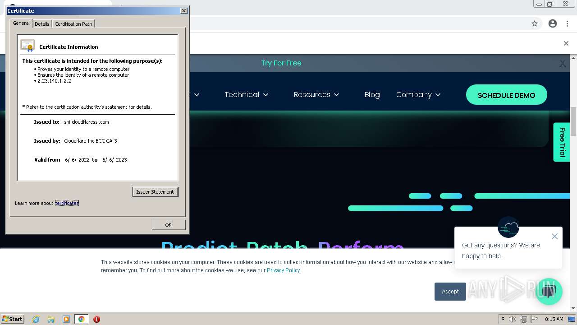Open the Blog page

(x=372, y=94)
